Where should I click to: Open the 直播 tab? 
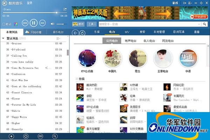tap(197, 32)
